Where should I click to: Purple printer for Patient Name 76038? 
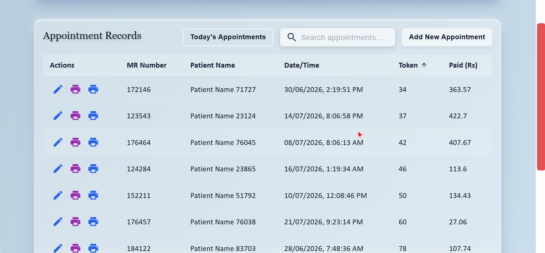click(x=75, y=222)
